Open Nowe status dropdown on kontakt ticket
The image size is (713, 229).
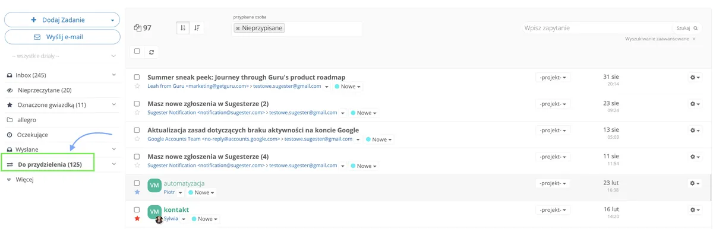[x=206, y=219]
